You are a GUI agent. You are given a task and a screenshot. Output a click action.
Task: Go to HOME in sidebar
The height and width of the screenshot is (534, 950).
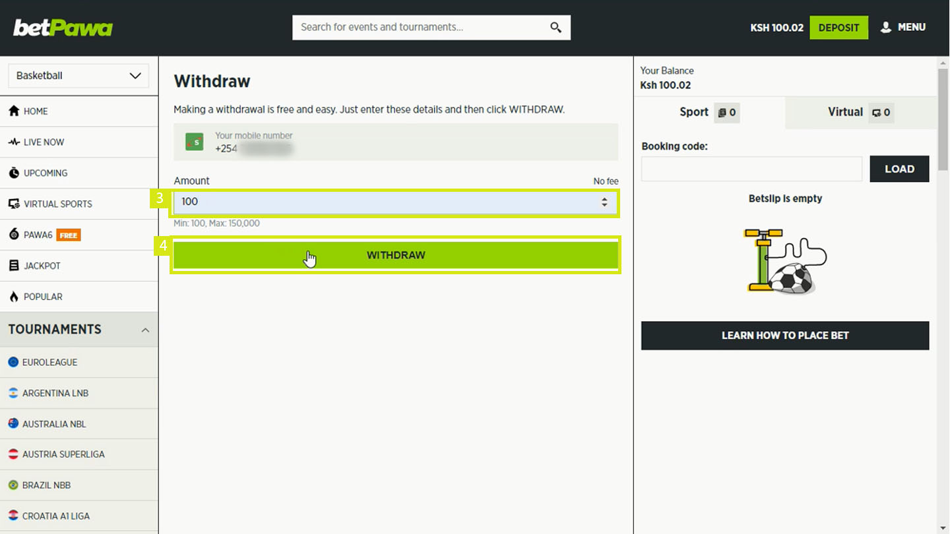pos(79,111)
